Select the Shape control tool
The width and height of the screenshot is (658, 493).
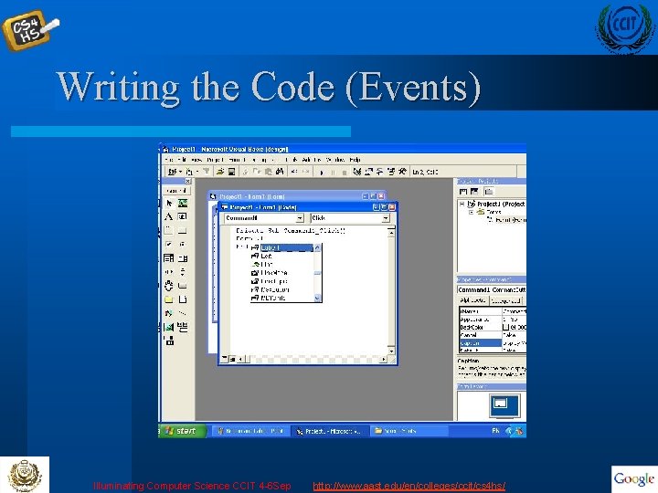(169, 313)
